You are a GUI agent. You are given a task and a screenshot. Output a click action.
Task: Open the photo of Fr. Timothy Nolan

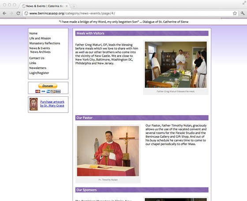click(108, 151)
